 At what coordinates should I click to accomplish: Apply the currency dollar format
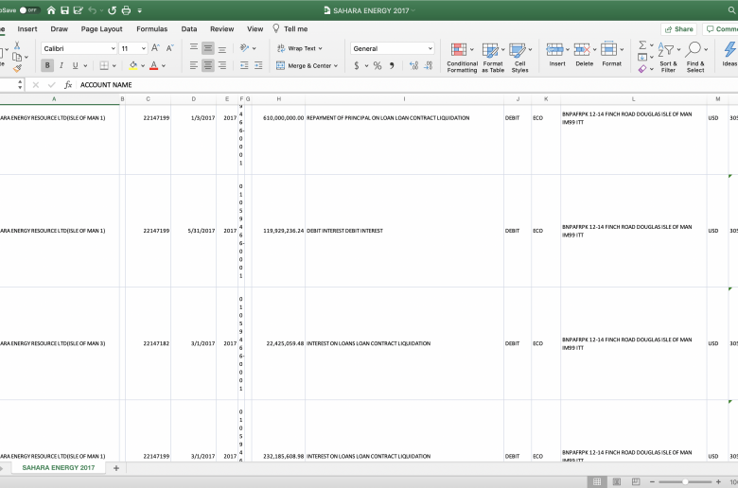pos(357,65)
